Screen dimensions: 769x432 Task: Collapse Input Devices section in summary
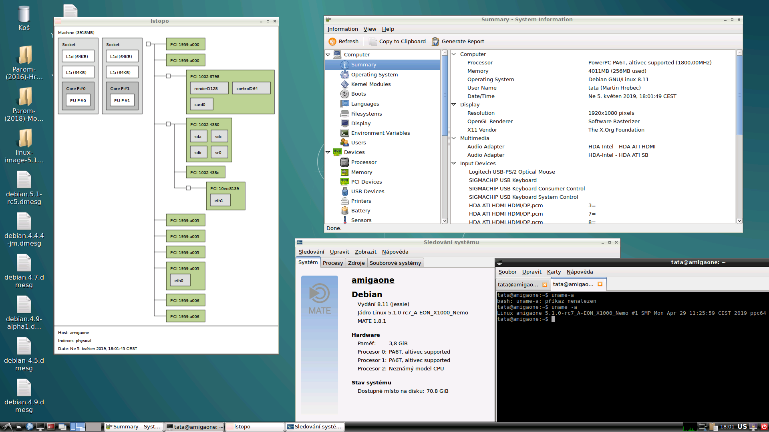coord(454,163)
